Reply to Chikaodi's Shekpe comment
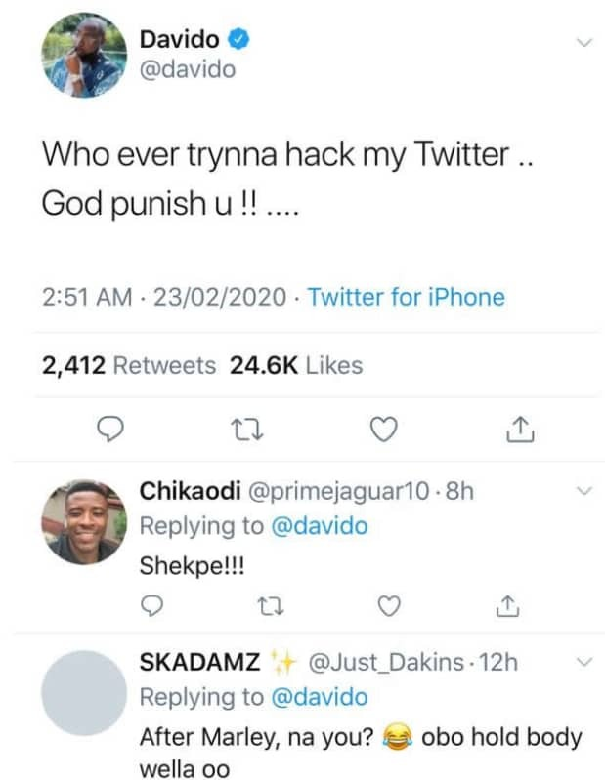605x780 pixels. [x=151, y=607]
